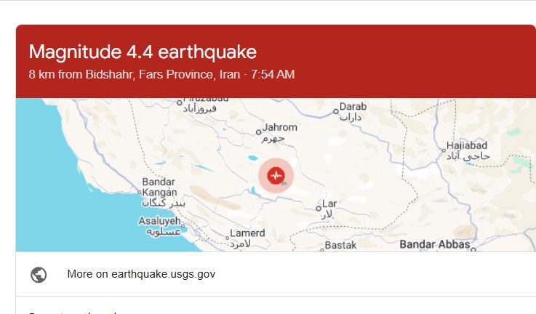Open the More on earthquake.usgs.gov link

[141, 274]
